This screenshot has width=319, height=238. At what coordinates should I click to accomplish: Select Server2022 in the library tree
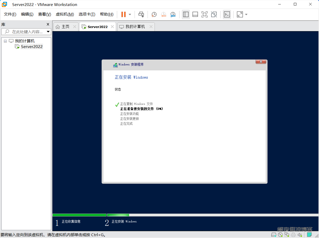pyautogui.click(x=32, y=46)
